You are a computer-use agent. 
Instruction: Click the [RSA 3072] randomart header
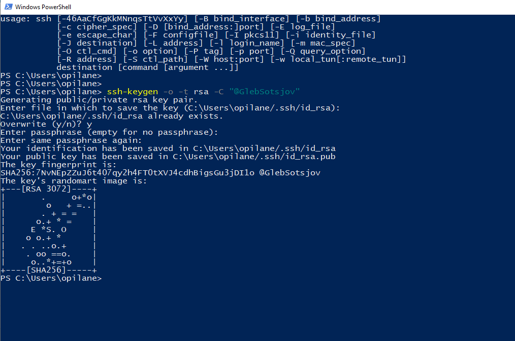tap(49, 189)
